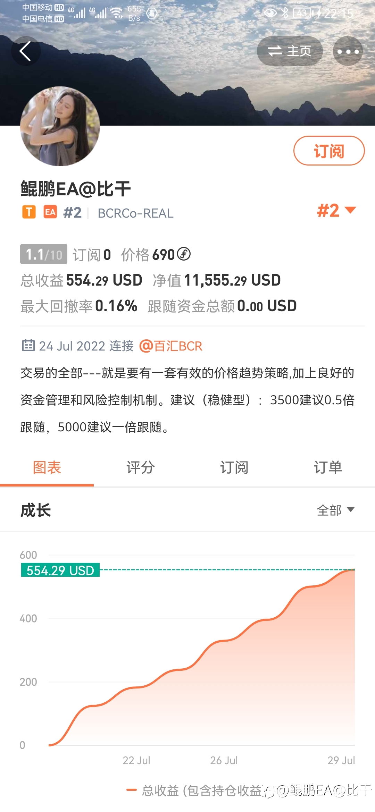Toggle the 总收益 chart legend item

(194, 790)
